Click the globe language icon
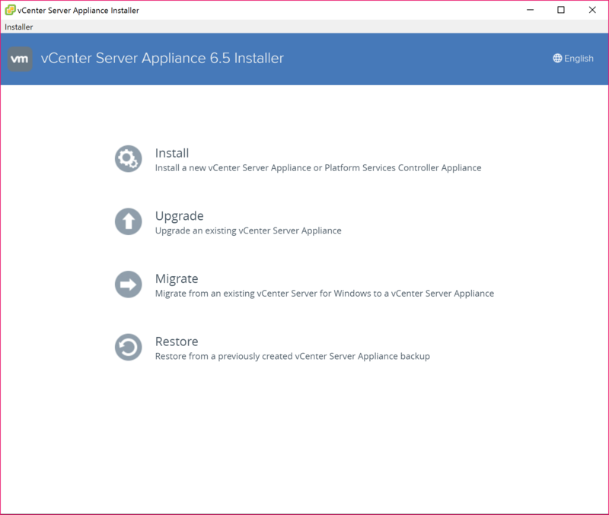609x515 pixels. [x=557, y=59]
